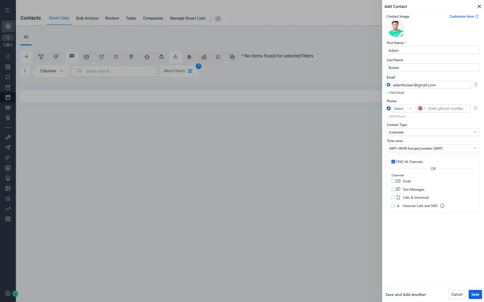Check the Inbound Calls and SMS checkbox

[x=393, y=206]
